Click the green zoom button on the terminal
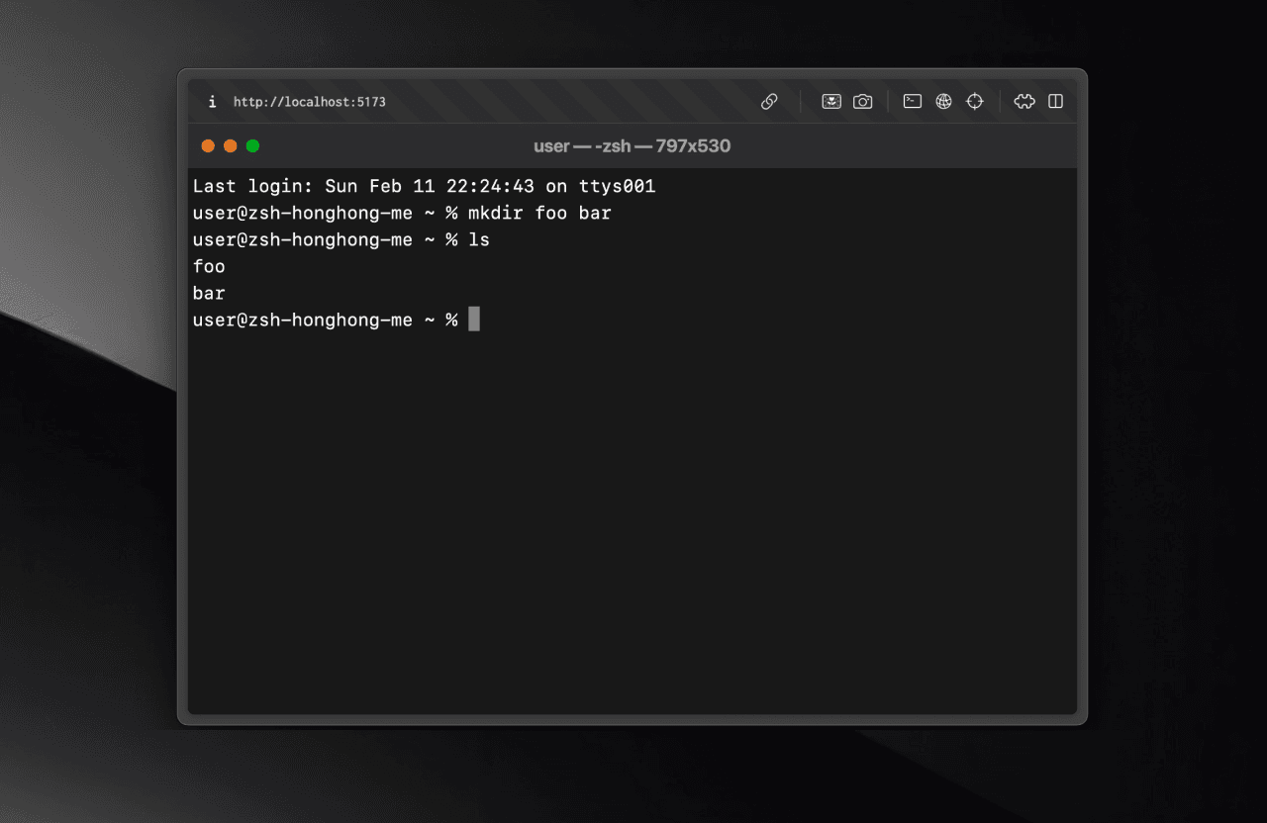 click(x=252, y=144)
